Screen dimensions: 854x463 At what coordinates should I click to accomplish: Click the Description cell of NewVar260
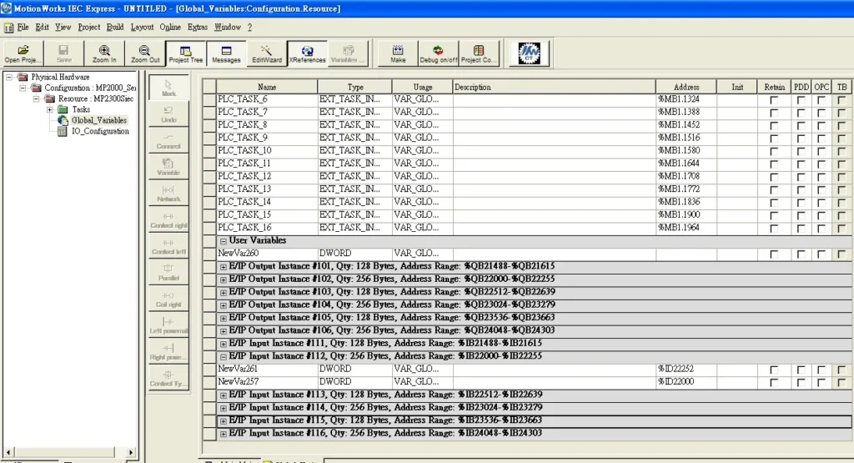(x=554, y=254)
